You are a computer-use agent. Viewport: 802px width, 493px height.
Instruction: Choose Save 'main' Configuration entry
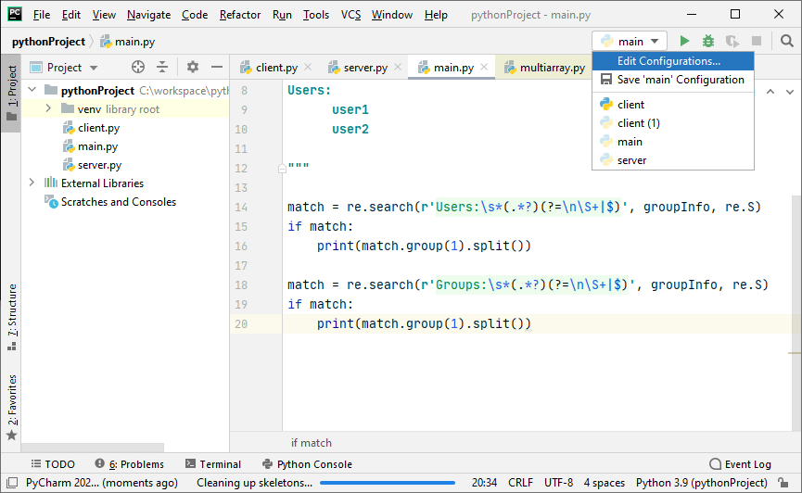click(673, 80)
